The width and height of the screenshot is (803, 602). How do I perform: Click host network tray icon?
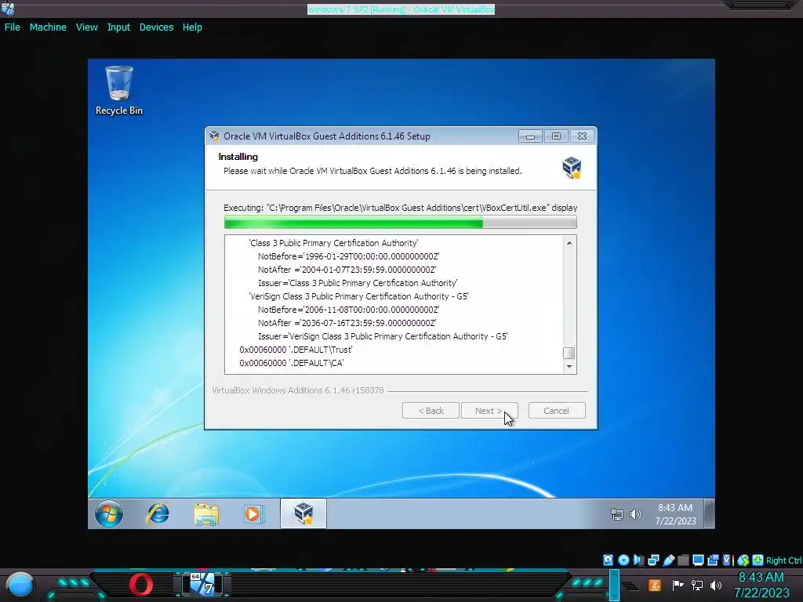click(697, 585)
